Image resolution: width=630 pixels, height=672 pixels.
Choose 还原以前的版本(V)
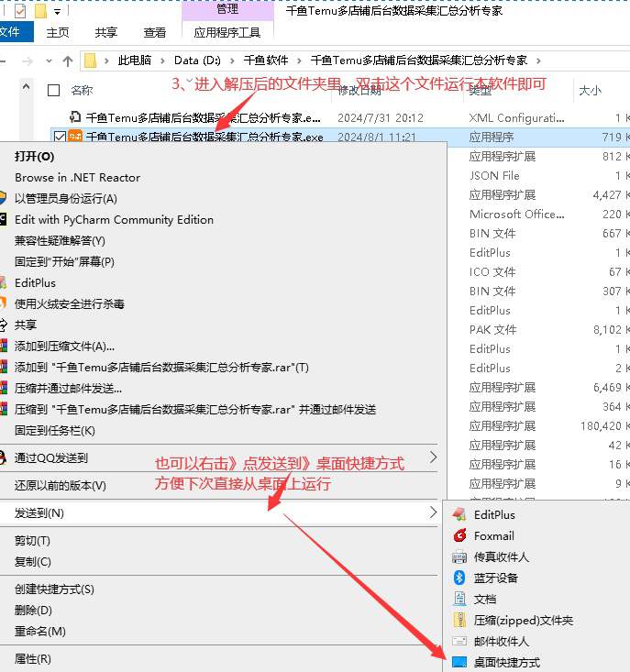(60, 485)
